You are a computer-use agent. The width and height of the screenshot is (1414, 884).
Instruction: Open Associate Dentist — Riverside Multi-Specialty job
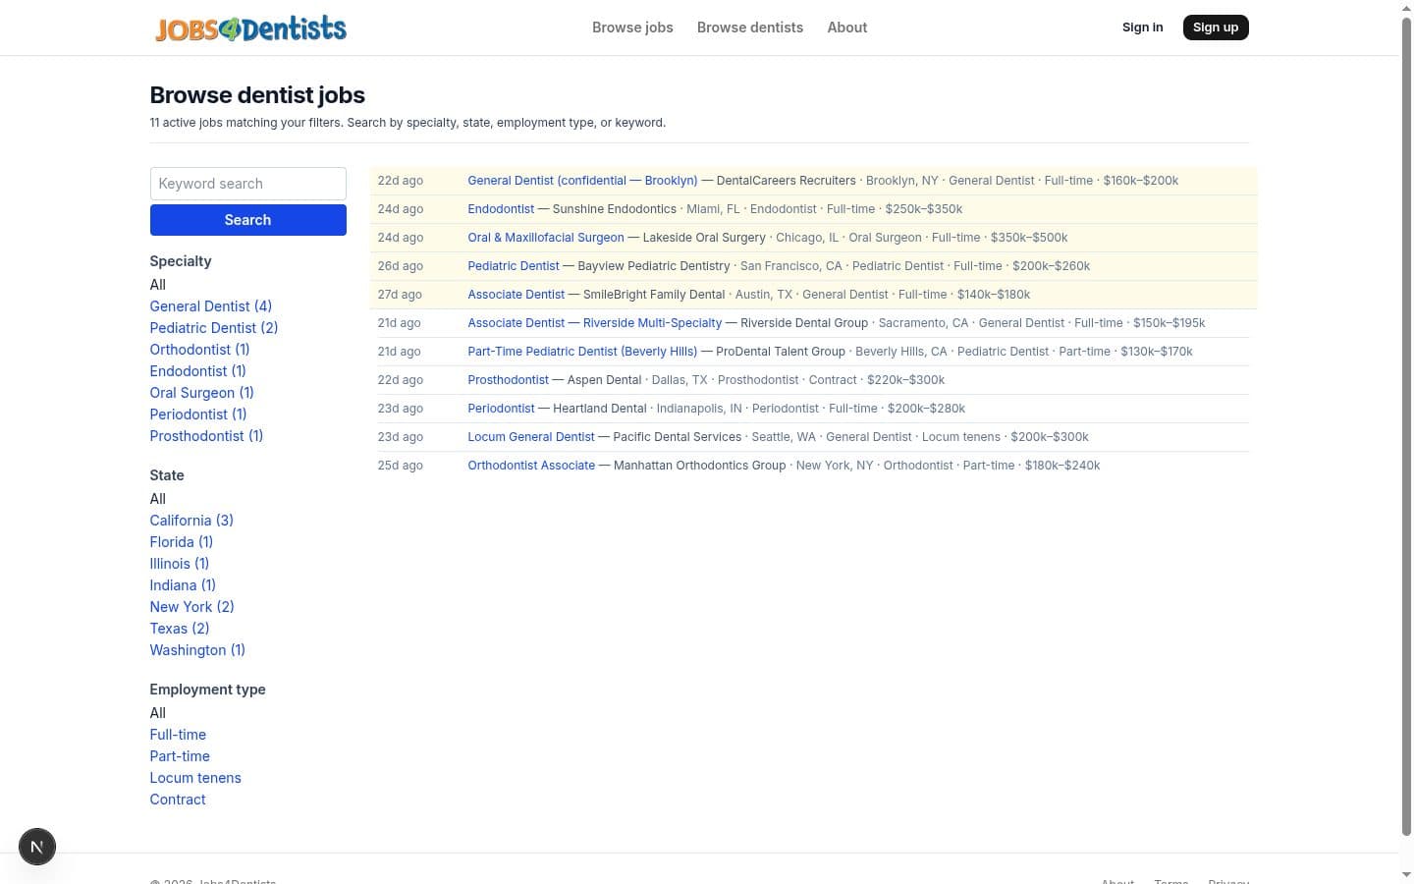click(x=595, y=323)
